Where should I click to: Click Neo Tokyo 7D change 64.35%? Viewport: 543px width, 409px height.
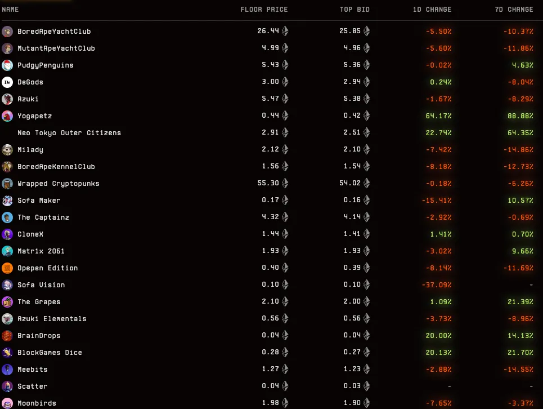coord(520,133)
